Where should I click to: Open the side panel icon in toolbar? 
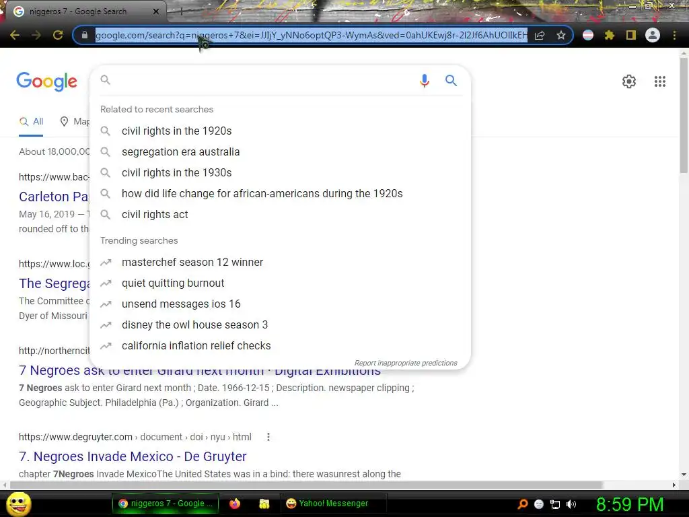(631, 35)
